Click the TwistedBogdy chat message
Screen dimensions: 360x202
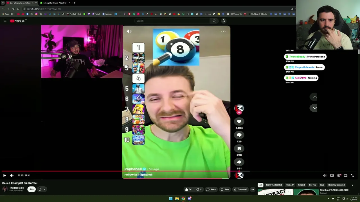305,57
